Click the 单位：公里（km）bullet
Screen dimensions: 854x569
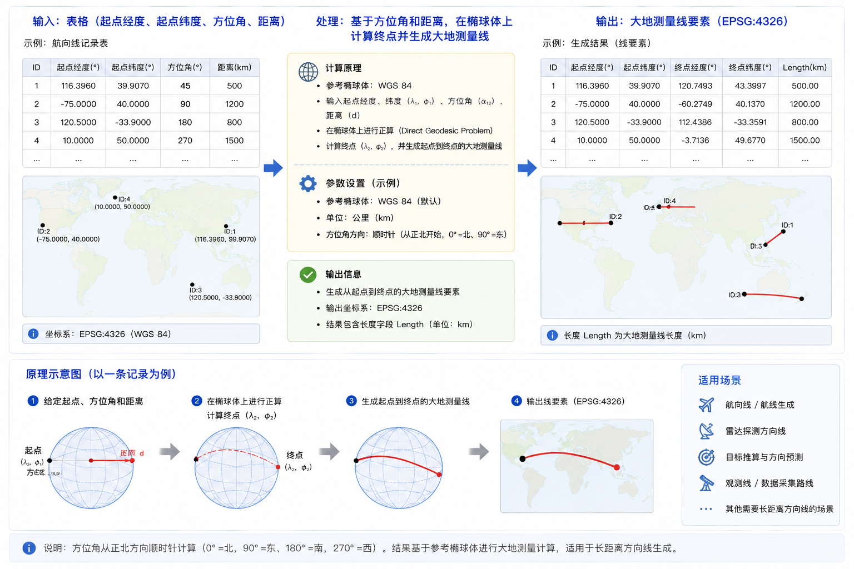pyautogui.click(x=360, y=218)
